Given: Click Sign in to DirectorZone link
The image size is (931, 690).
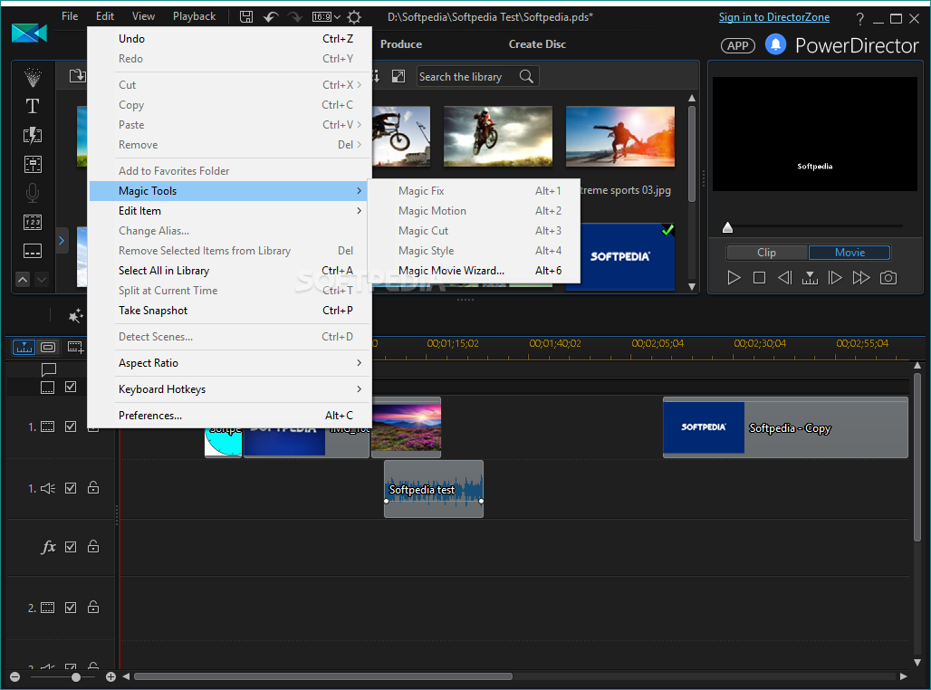Looking at the screenshot, I should (x=774, y=17).
